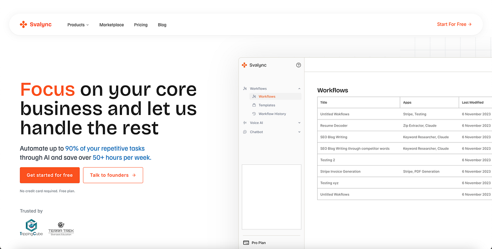Screen dimensions: 492x249
Task: Select the Testing xyz workflow row
Action: 405,183
